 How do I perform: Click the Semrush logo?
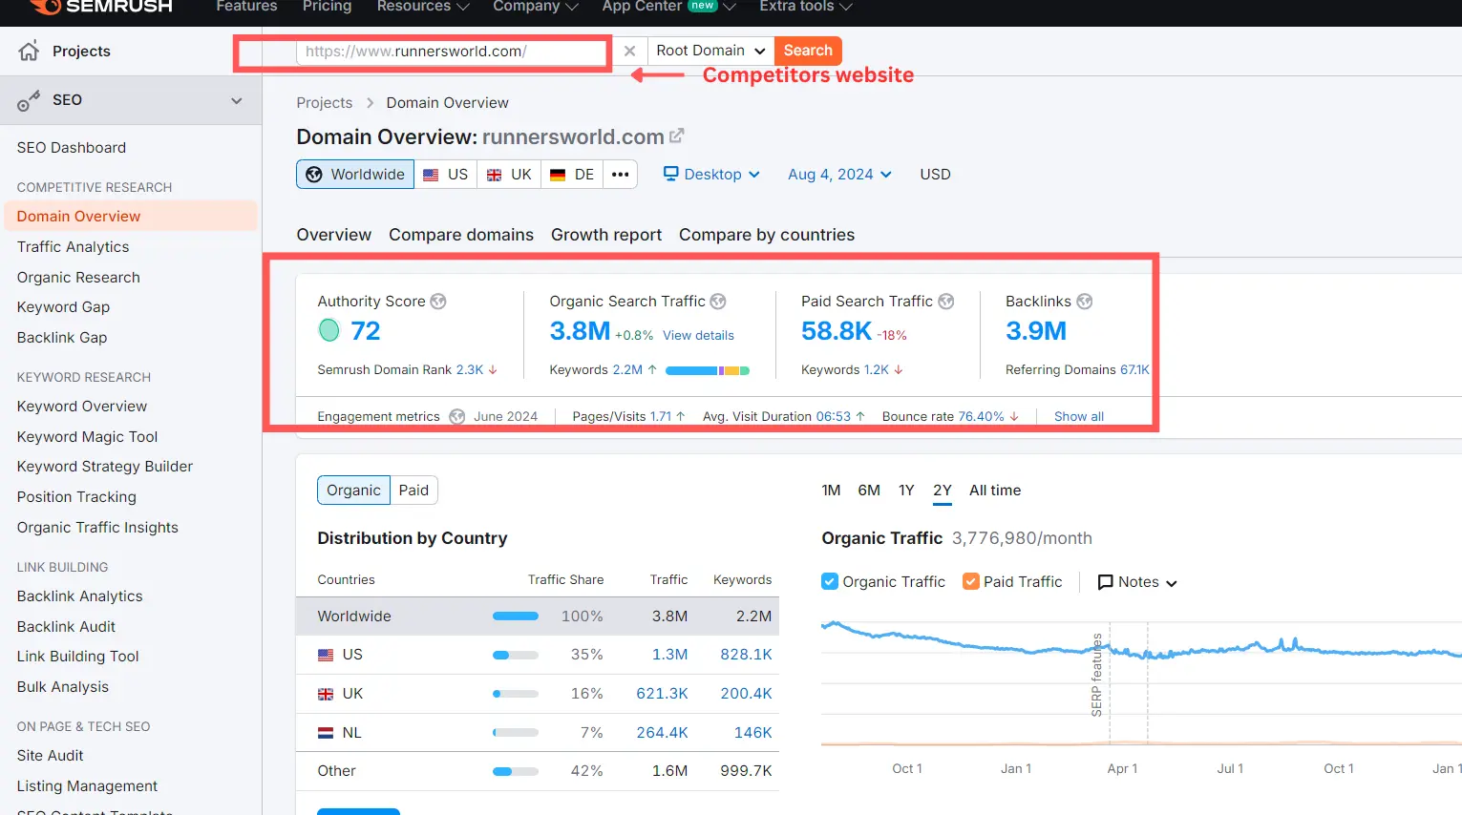pos(98,8)
